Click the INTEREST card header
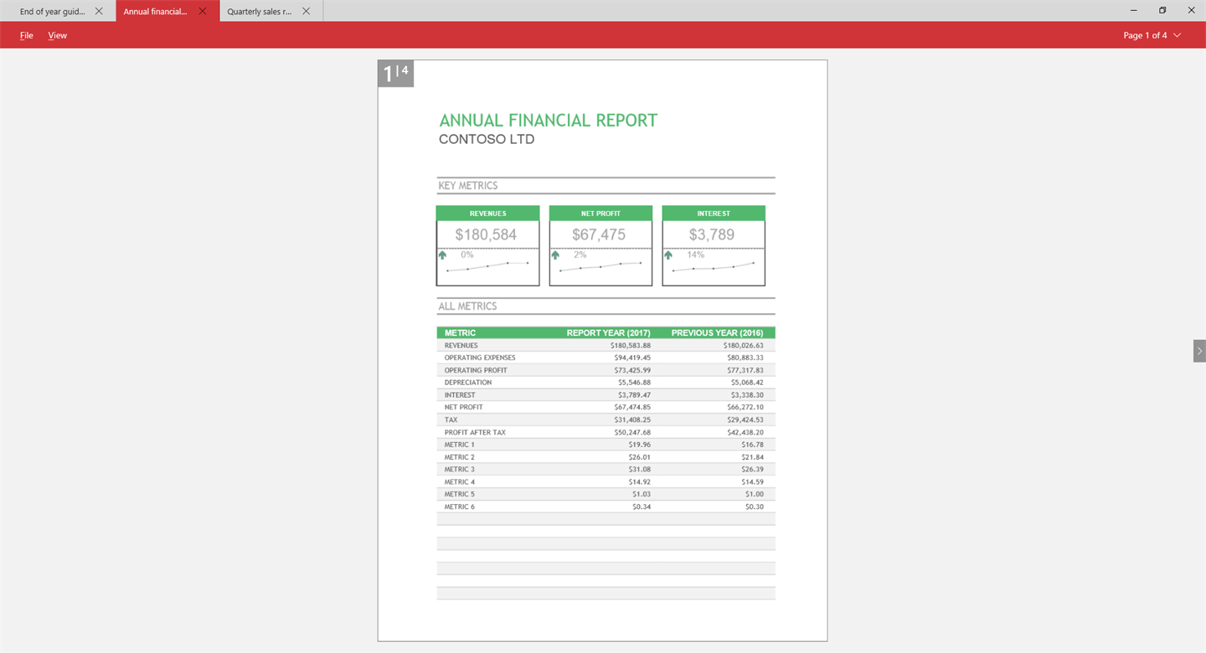This screenshot has width=1206, height=653. point(714,213)
